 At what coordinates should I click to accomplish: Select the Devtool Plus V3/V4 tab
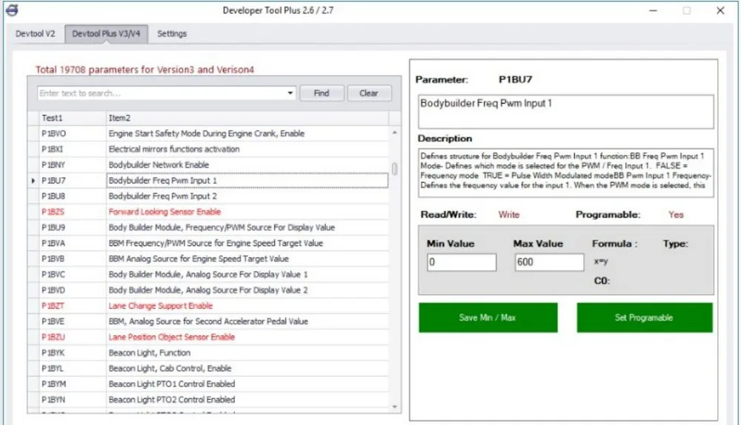tap(106, 34)
